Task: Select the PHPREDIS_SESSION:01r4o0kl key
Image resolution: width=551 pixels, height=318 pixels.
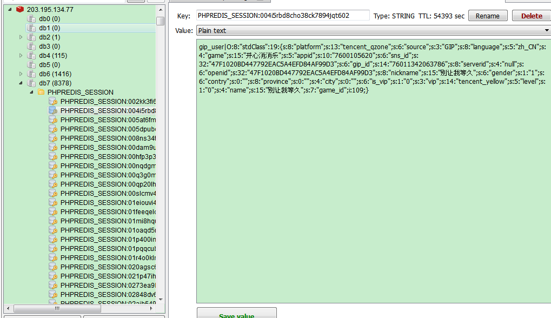Action: (108, 257)
